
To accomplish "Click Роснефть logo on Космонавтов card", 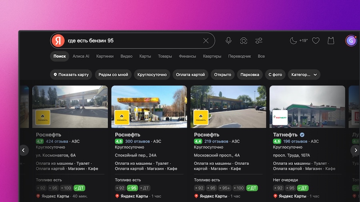I will (43, 117).
